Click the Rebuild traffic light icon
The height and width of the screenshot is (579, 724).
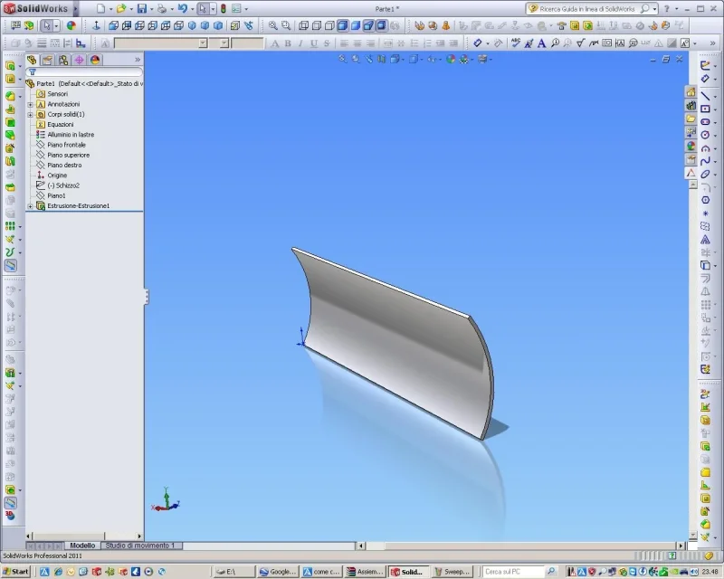tap(224, 9)
